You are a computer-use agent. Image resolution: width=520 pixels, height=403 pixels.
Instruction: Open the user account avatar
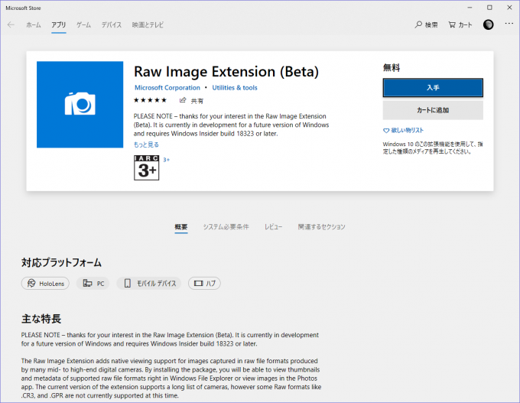click(488, 24)
